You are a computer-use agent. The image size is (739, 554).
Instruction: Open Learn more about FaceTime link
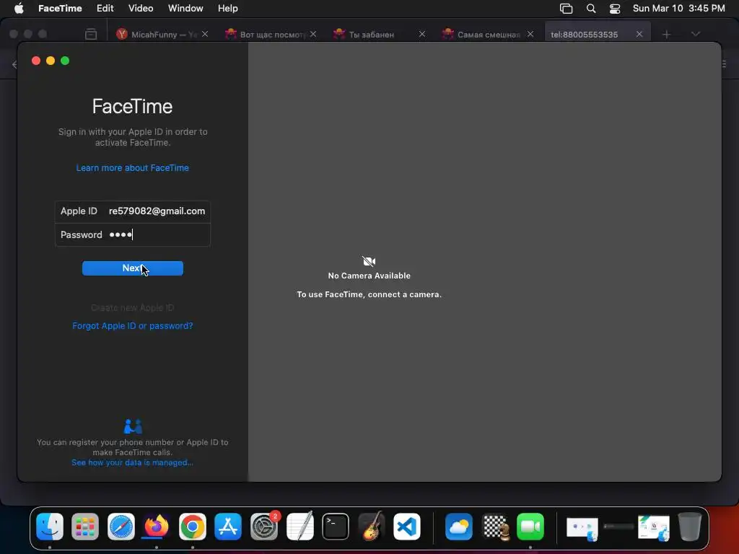133,167
